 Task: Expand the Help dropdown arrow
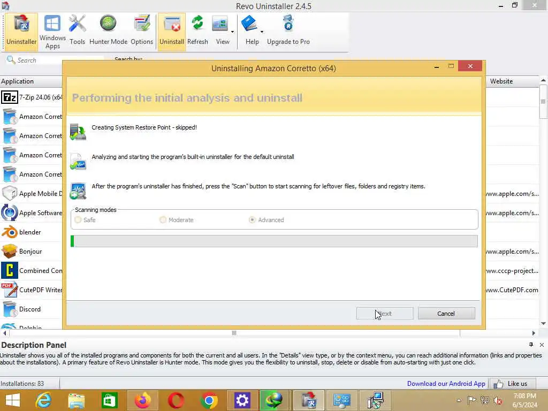click(262, 32)
